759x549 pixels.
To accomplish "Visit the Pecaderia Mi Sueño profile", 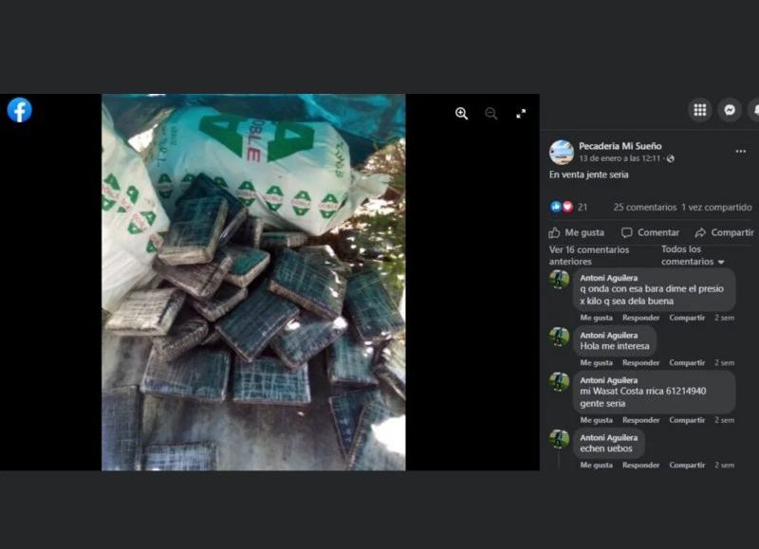I will pos(620,144).
